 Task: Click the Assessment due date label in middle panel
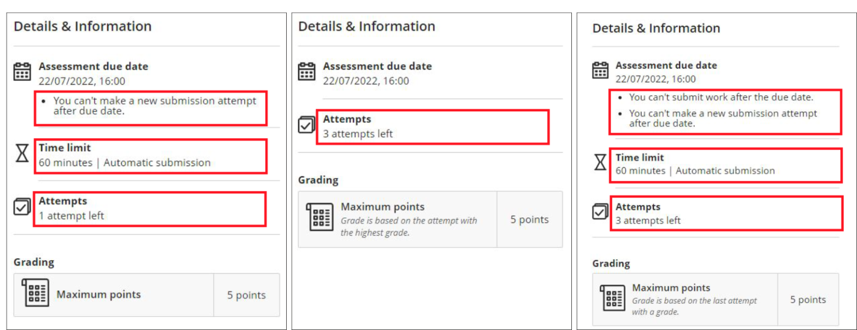click(377, 66)
